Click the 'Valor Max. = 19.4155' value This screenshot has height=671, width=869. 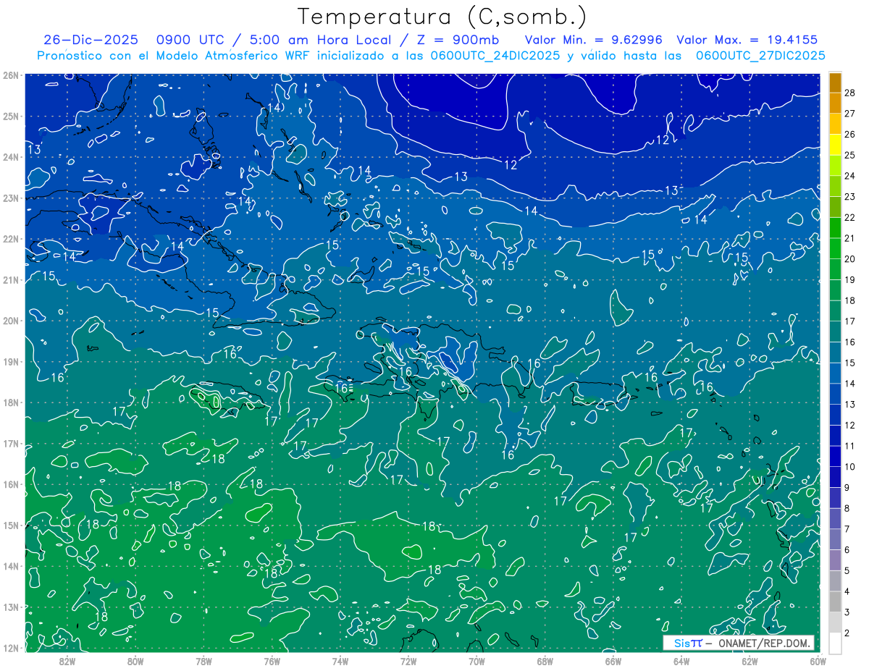click(x=747, y=39)
